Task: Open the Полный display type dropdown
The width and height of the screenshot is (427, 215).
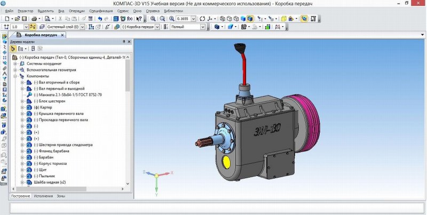Action: (203, 27)
